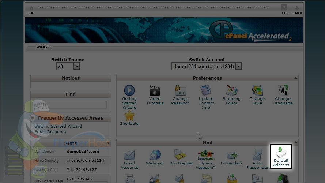Screen dimensions: 325x183
Task: Select main domain value demo1234.com
Action: [83, 151]
